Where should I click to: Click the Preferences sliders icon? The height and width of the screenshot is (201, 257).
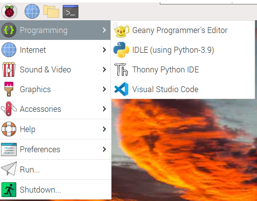point(9,149)
